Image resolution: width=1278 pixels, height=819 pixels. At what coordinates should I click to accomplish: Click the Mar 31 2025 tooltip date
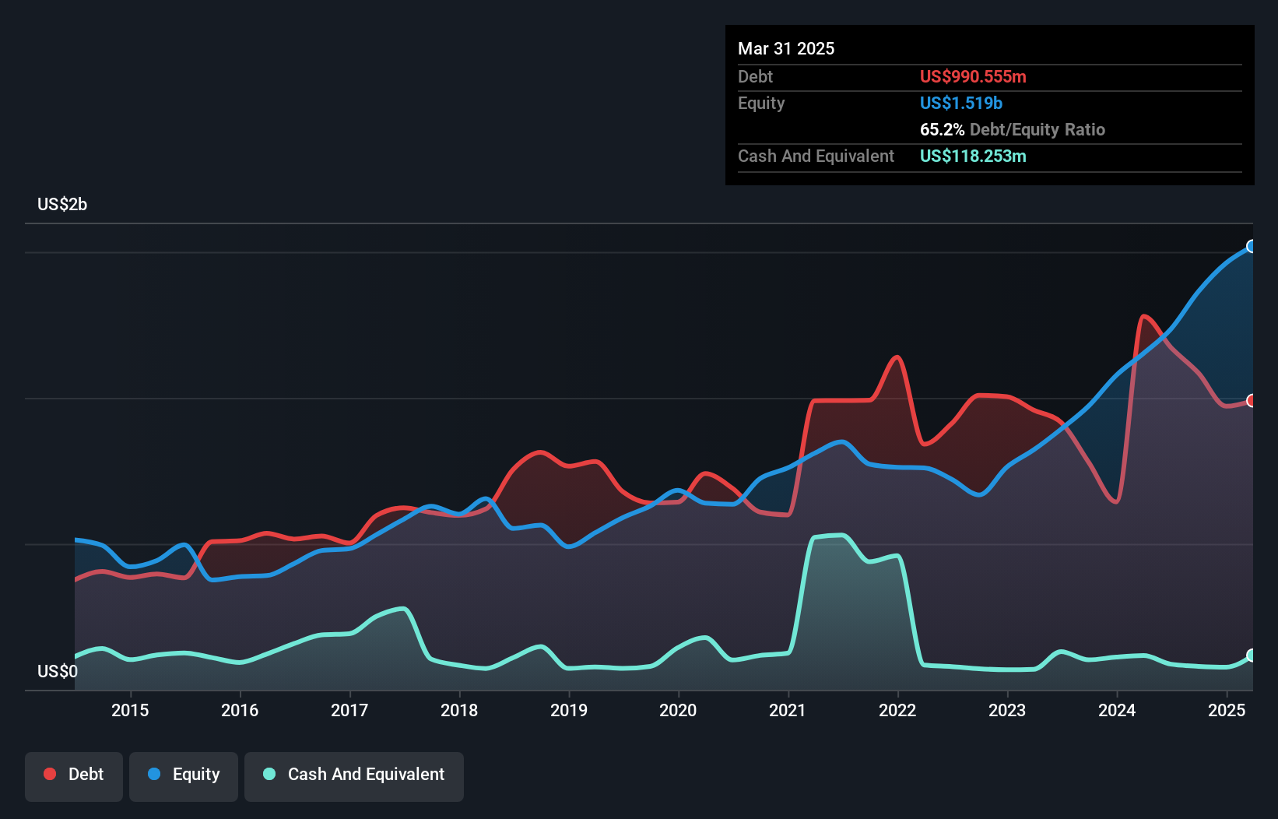click(x=786, y=48)
